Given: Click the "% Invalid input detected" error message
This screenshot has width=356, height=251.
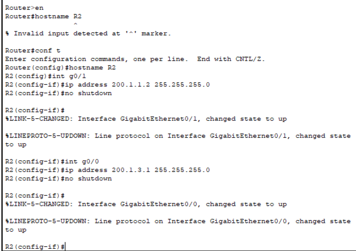Looking at the screenshot, I should [88, 34].
